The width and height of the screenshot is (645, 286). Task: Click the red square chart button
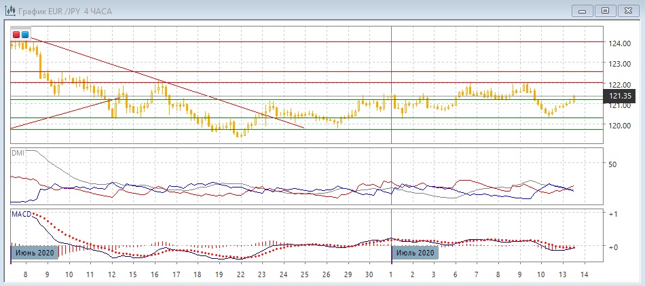[16, 34]
